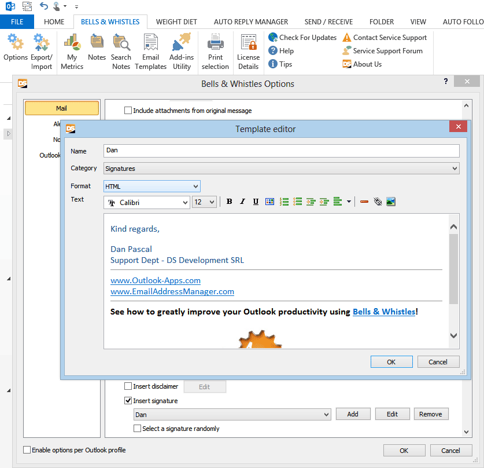Apply bulleted list formatting
The width and height of the screenshot is (484, 468).
(x=298, y=202)
